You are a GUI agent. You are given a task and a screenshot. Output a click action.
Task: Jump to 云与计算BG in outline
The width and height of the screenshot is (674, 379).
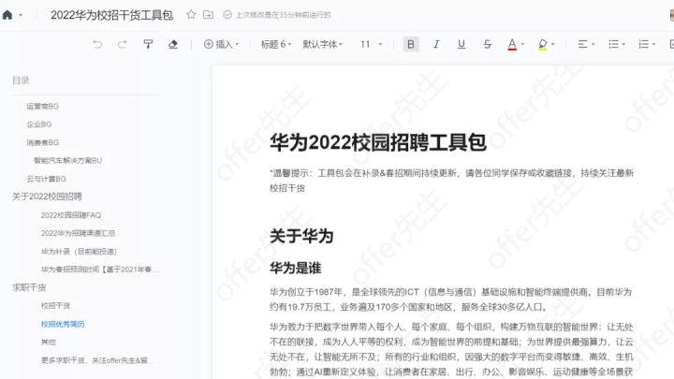point(47,179)
